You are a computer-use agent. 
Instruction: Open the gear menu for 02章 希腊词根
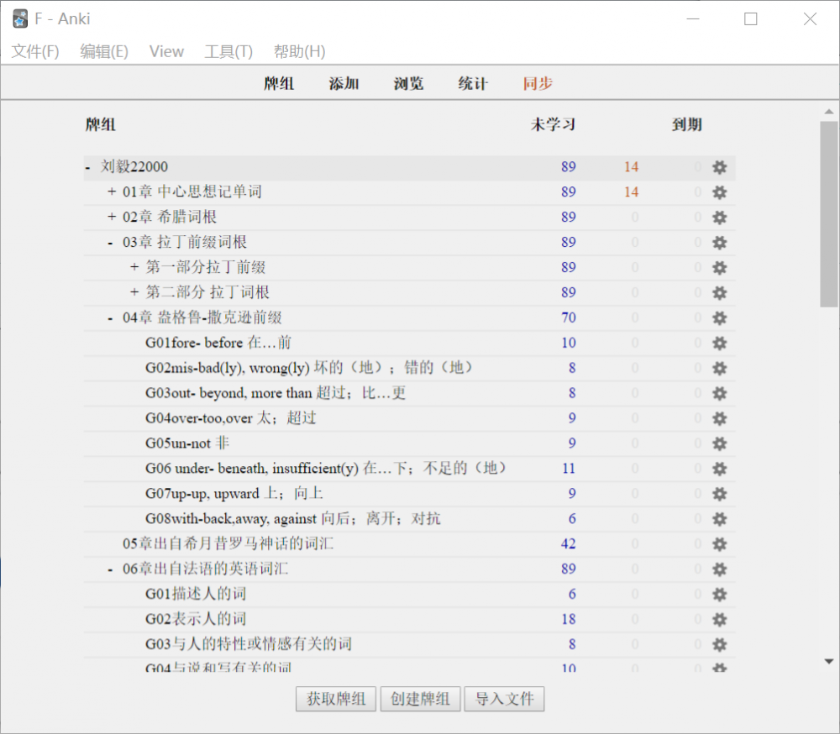(x=720, y=218)
